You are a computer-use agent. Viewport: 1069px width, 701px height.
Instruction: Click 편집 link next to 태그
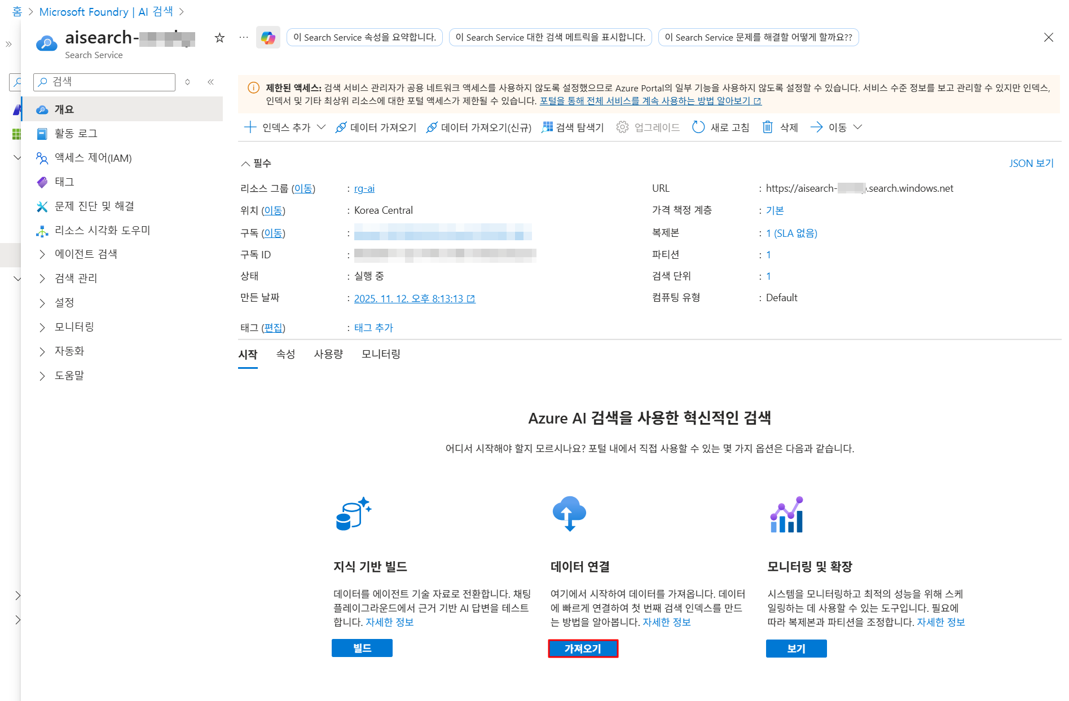273,328
